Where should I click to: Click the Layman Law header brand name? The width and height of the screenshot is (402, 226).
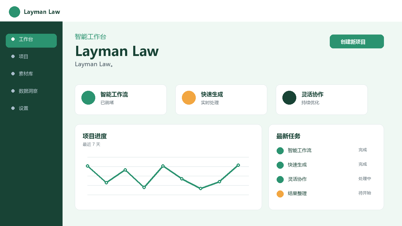click(x=42, y=12)
